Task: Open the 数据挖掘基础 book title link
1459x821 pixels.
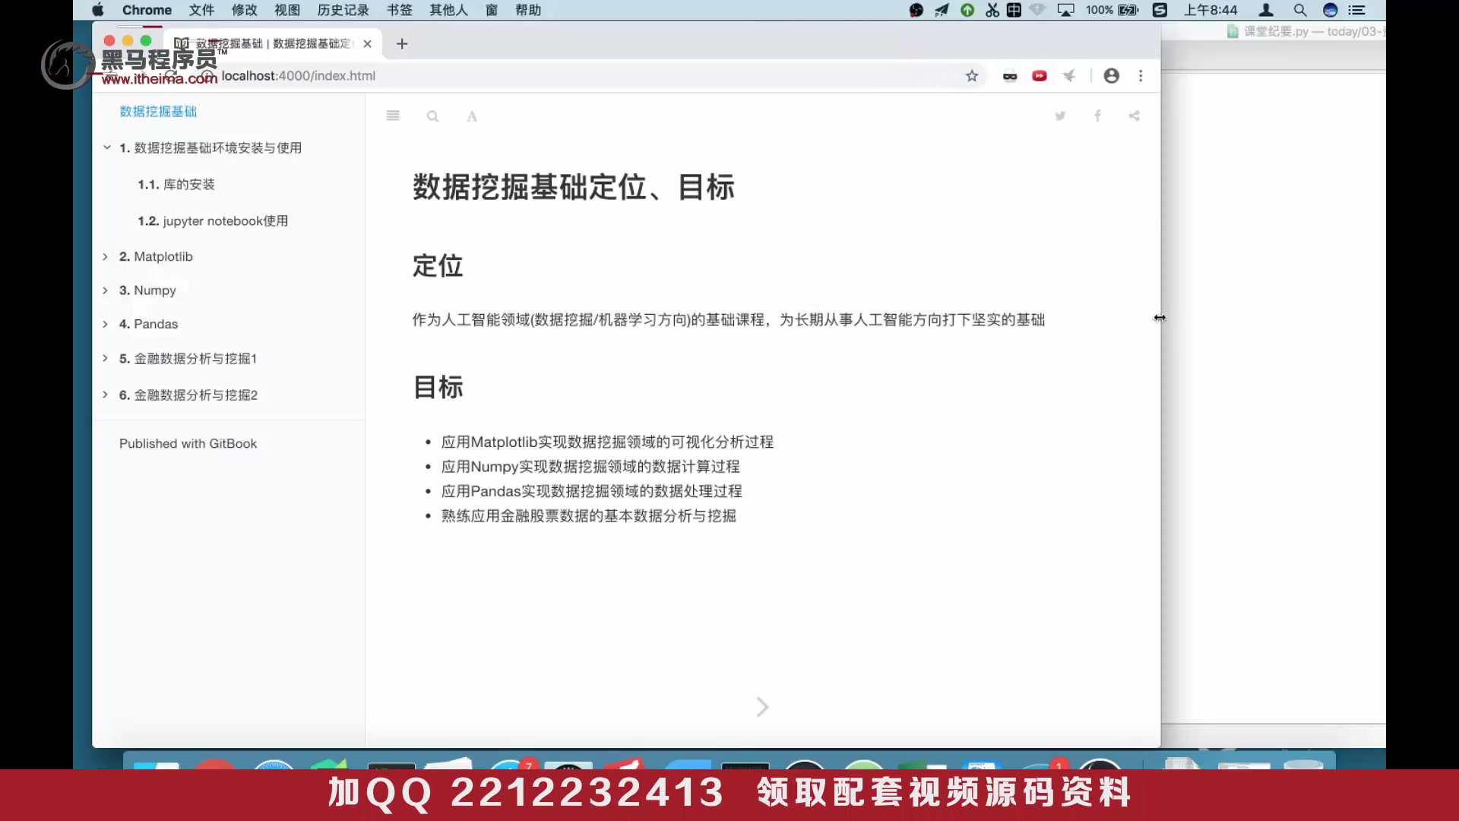Action: point(158,112)
